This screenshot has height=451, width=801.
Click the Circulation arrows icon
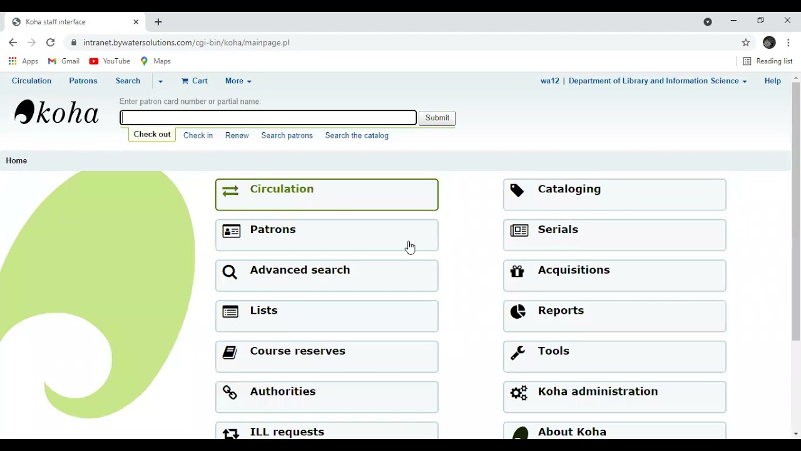coord(230,191)
